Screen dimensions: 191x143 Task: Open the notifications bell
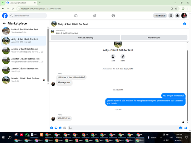point(177,16)
